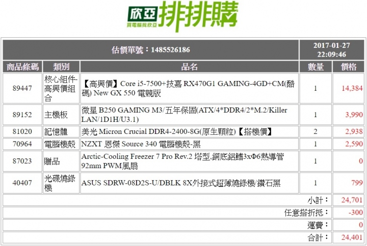Click category 電腦機殼
Screen dimensions: 367x246
click(60, 144)
